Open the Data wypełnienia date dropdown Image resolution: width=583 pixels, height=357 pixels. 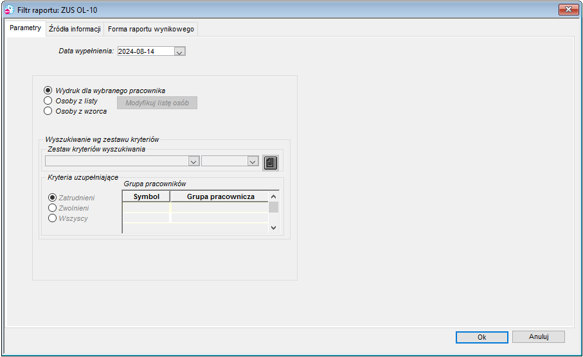179,51
